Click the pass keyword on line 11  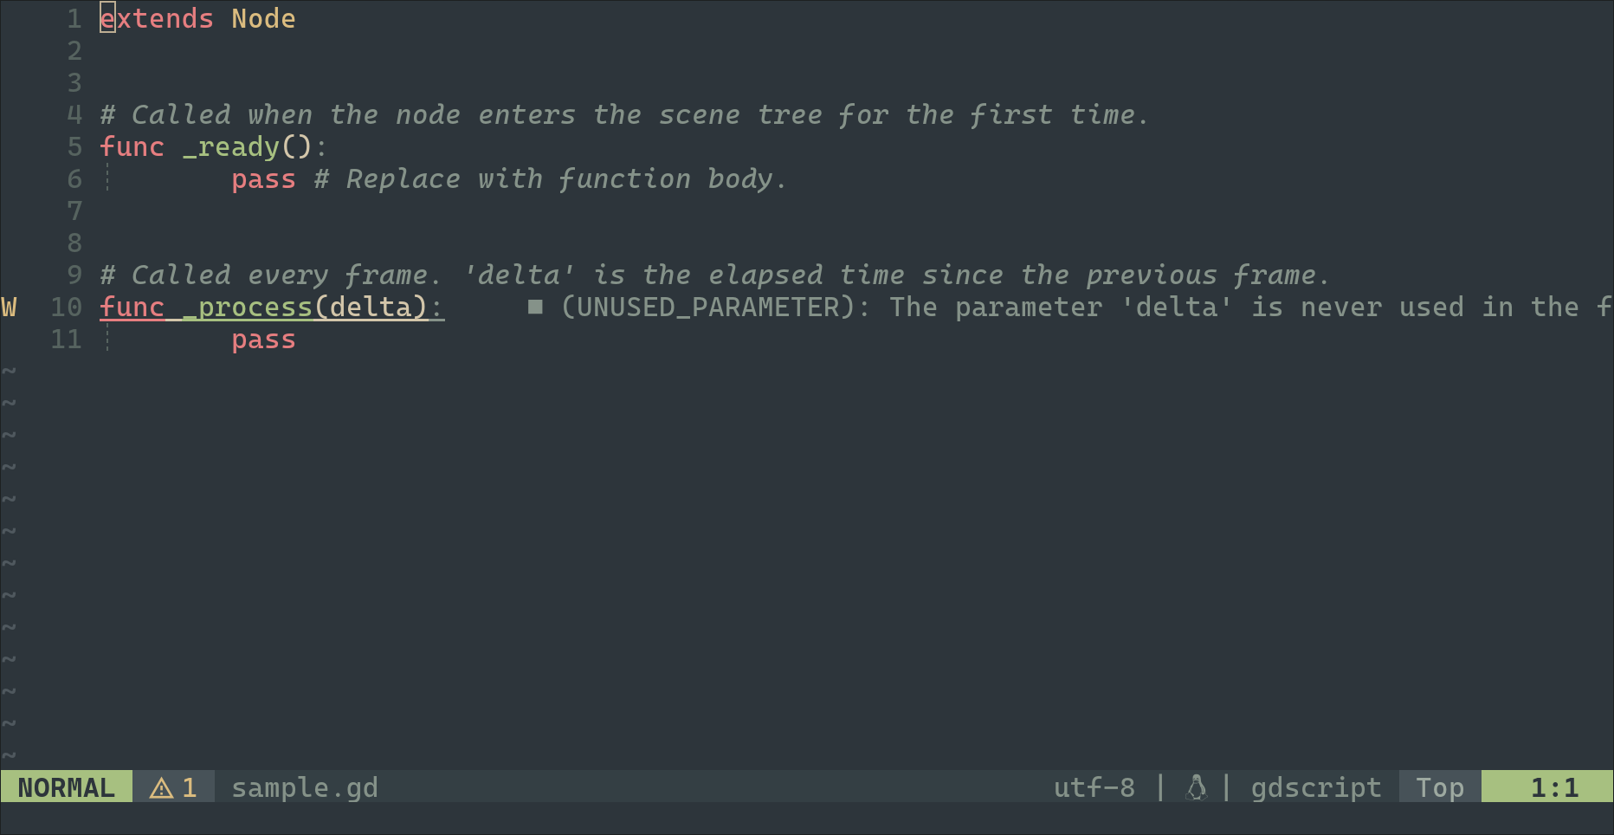pyautogui.click(x=263, y=340)
